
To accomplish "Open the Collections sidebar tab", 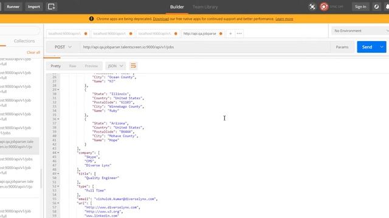I will 24,41.
